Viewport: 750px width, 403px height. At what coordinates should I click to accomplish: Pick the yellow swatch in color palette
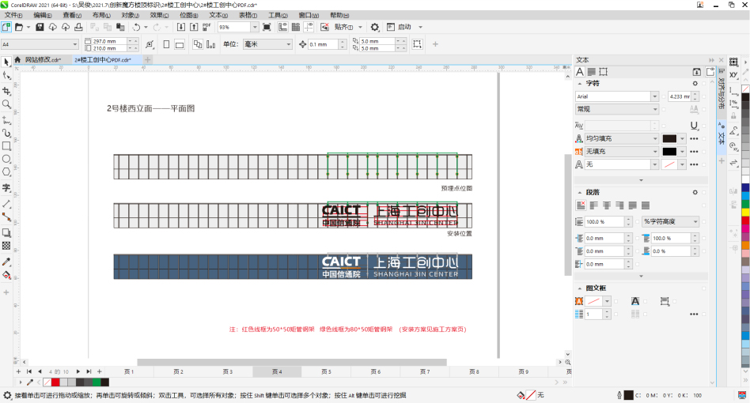744,211
